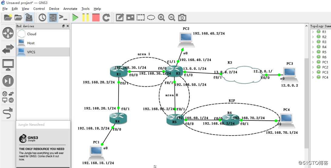
Task: Select the Draw a rectangle tool
Action: (x=141, y=18)
